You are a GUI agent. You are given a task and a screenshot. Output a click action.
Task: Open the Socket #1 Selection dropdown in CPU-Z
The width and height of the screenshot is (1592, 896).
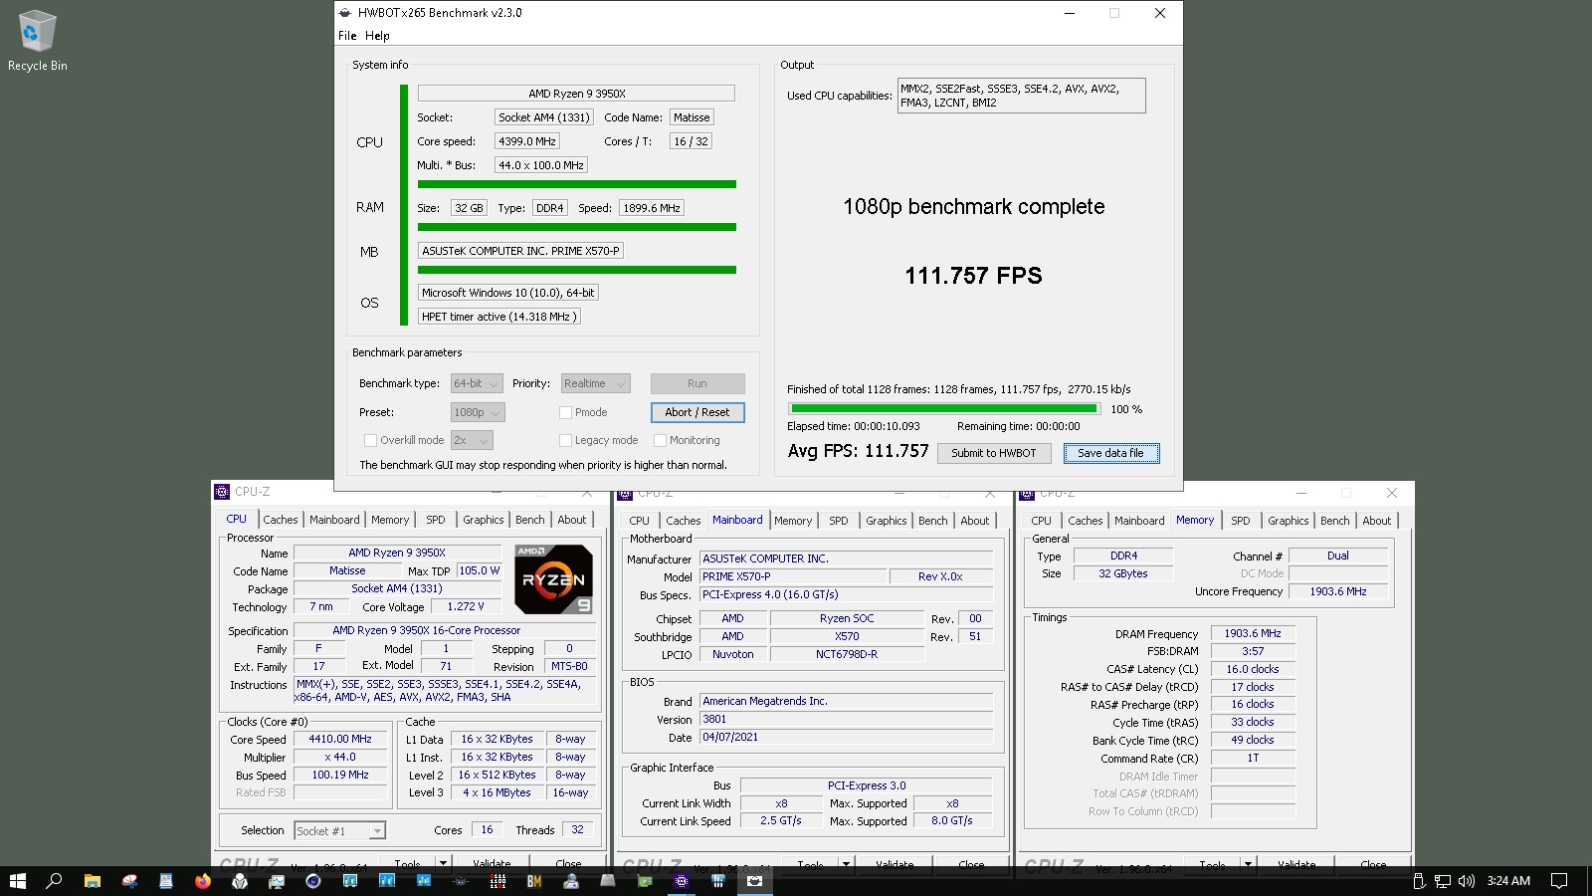[x=339, y=830]
